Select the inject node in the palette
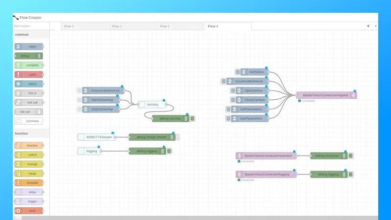Screen dimensions: 391x220 [x=29, y=47]
